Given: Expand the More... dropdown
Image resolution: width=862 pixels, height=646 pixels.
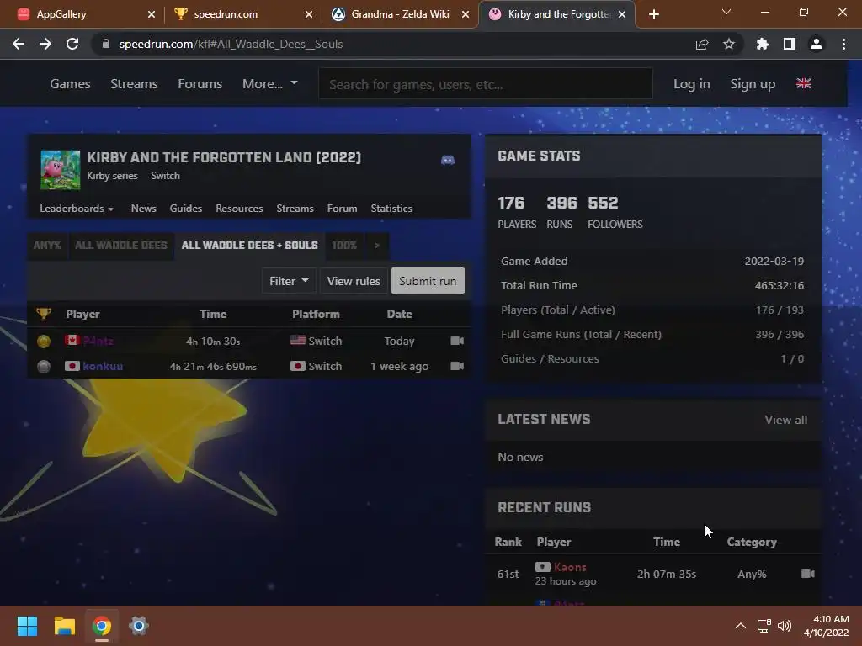Looking at the screenshot, I should (x=270, y=84).
